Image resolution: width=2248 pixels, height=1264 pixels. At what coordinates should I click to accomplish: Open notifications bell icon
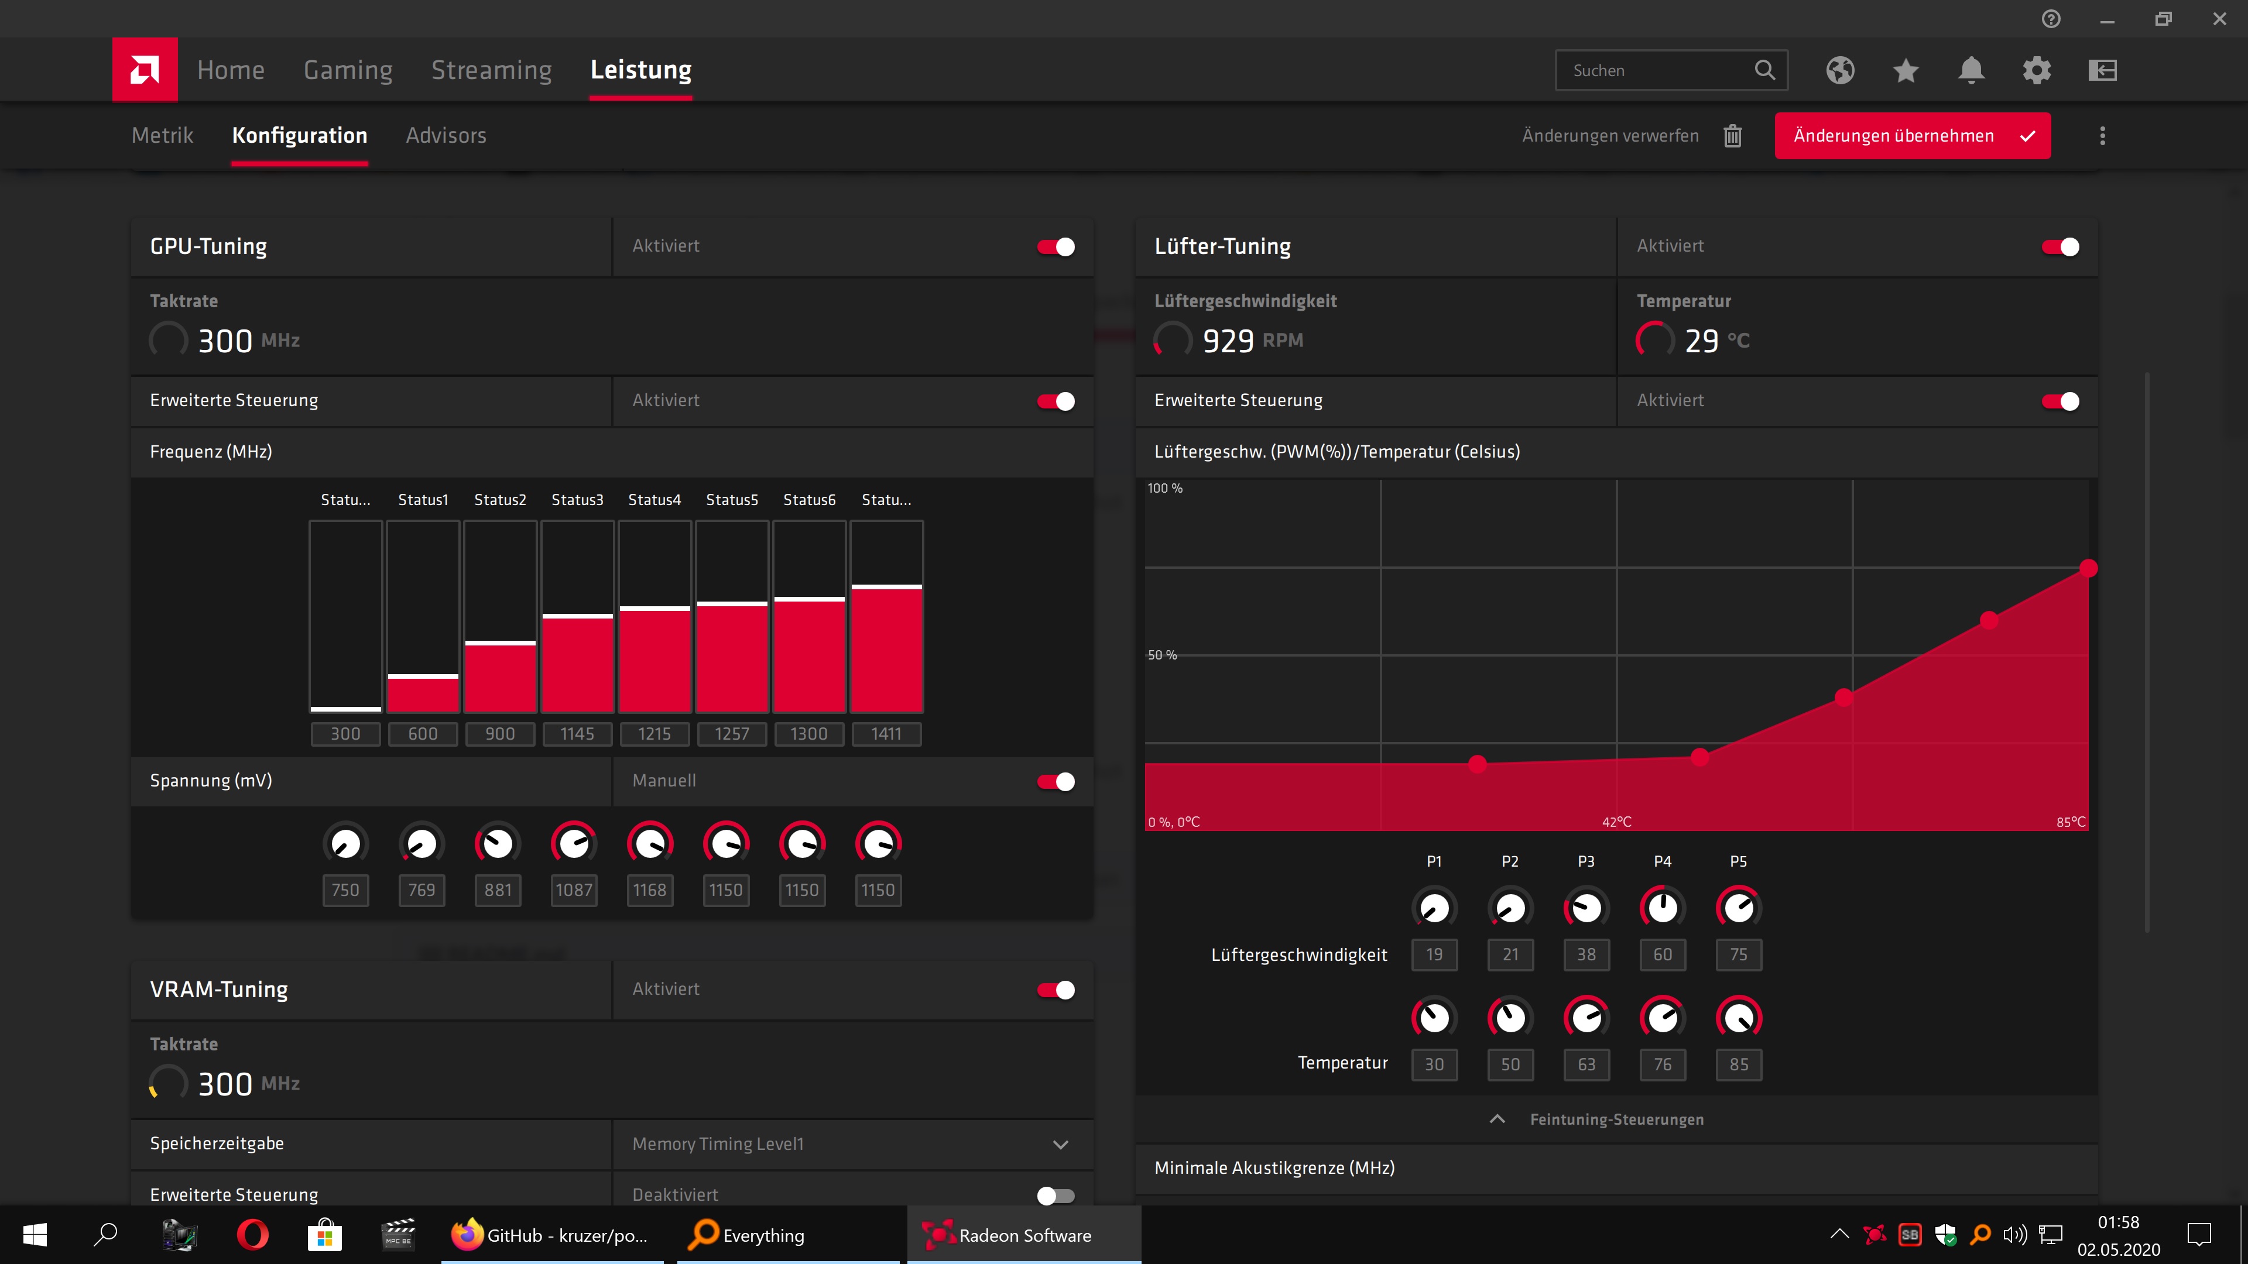1971,70
